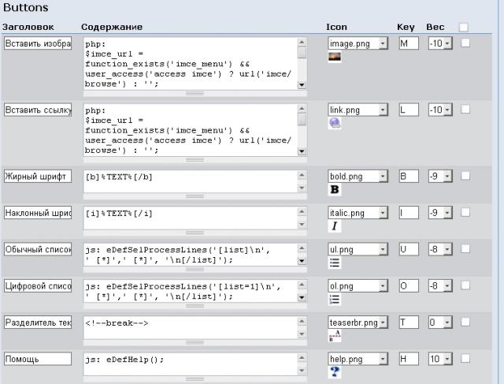Image resolution: width=504 pixels, height=384 pixels.
Task: Click the Вес column header
Action: click(x=435, y=27)
